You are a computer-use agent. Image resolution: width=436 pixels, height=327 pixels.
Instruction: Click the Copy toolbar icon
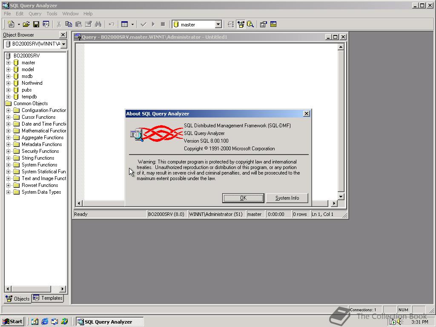[x=69, y=24]
